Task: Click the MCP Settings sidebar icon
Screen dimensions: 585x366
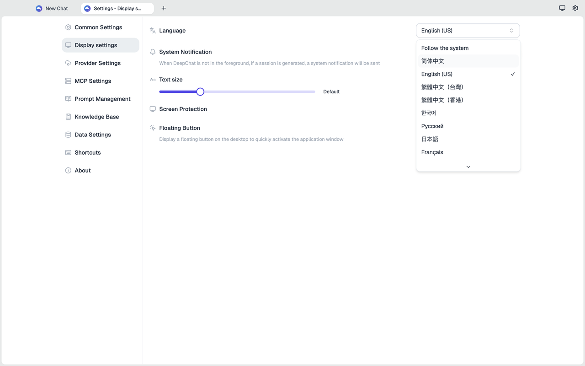Action: point(68,81)
